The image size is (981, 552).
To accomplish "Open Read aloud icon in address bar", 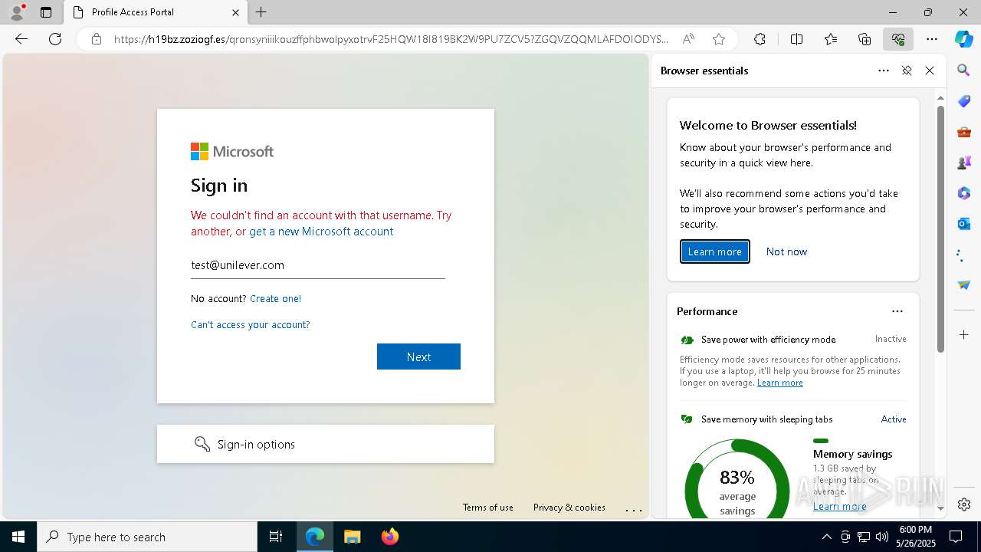I will (x=688, y=39).
